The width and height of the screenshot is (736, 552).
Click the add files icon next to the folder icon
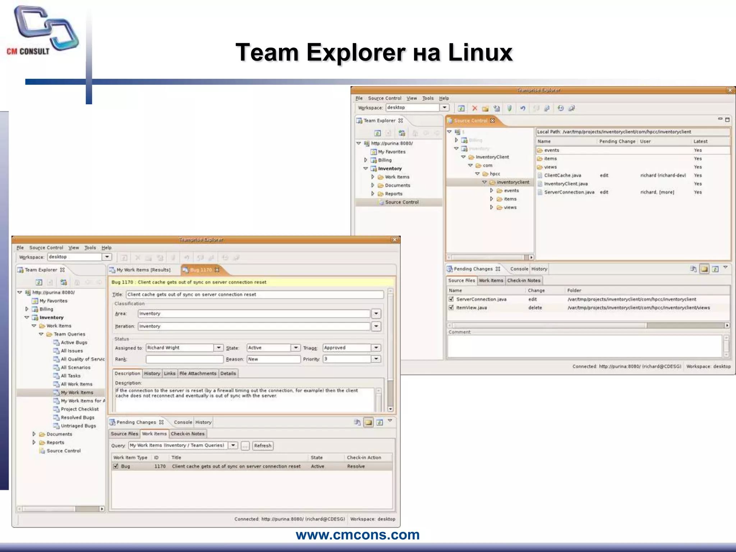point(497,108)
